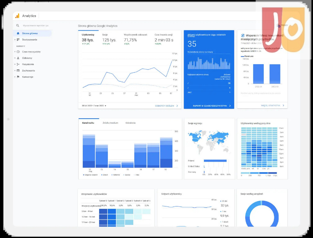Screen dimensions: 313x238
Task: Click the 7 dni active users value
Action: [x=225, y=216]
